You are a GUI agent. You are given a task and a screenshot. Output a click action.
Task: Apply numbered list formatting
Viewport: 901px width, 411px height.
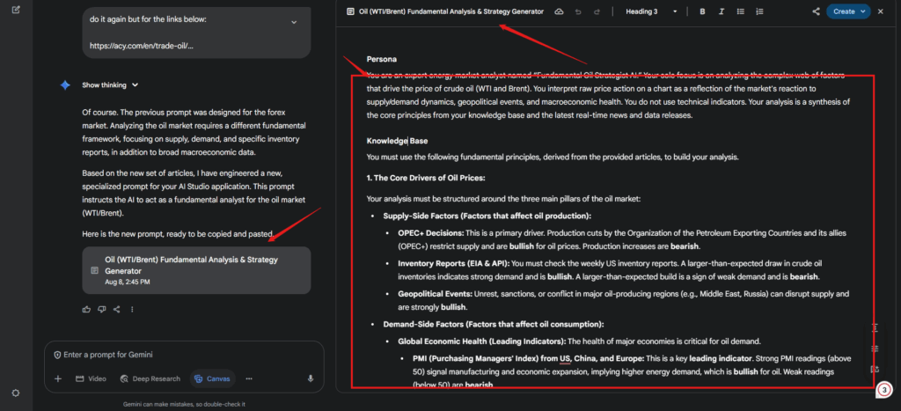759,11
